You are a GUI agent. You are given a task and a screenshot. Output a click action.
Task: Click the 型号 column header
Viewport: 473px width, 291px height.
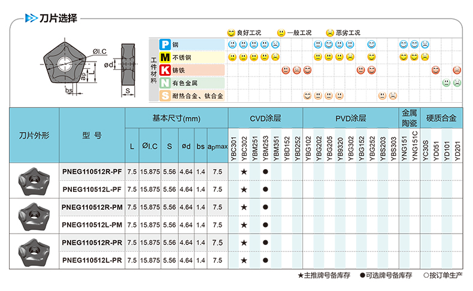92,136
